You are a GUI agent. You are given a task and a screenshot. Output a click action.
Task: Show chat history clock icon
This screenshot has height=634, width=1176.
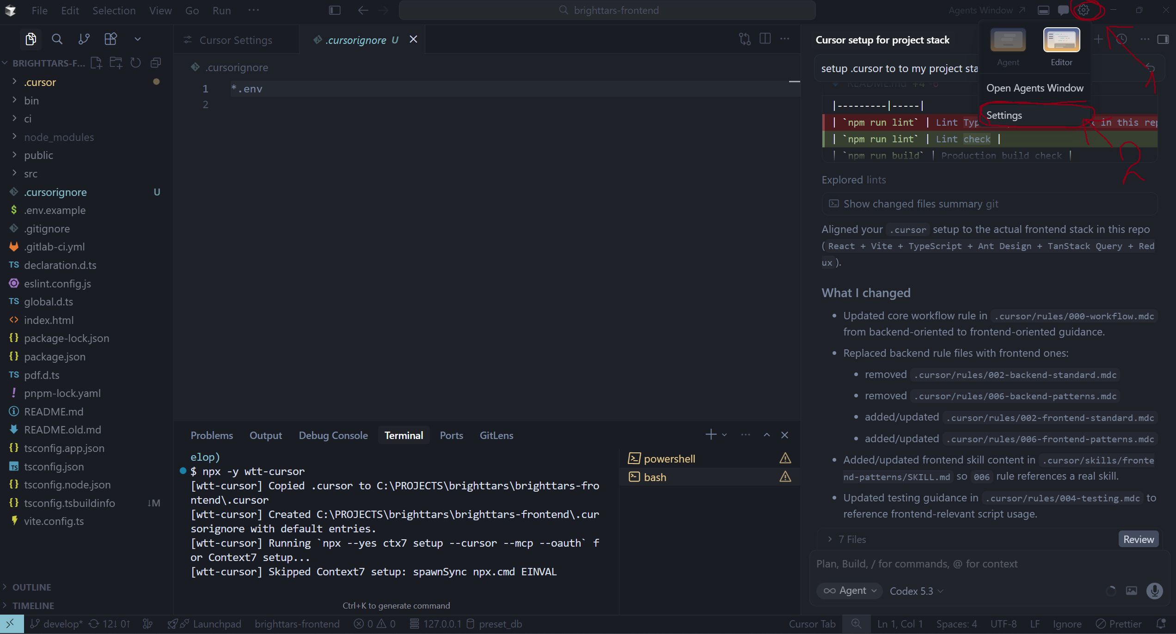click(x=1121, y=40)
